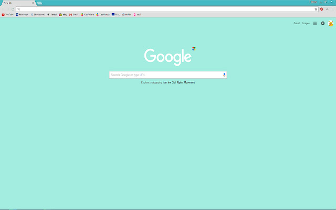Open the Images link
Screen dimensions: 336x210
306,23
